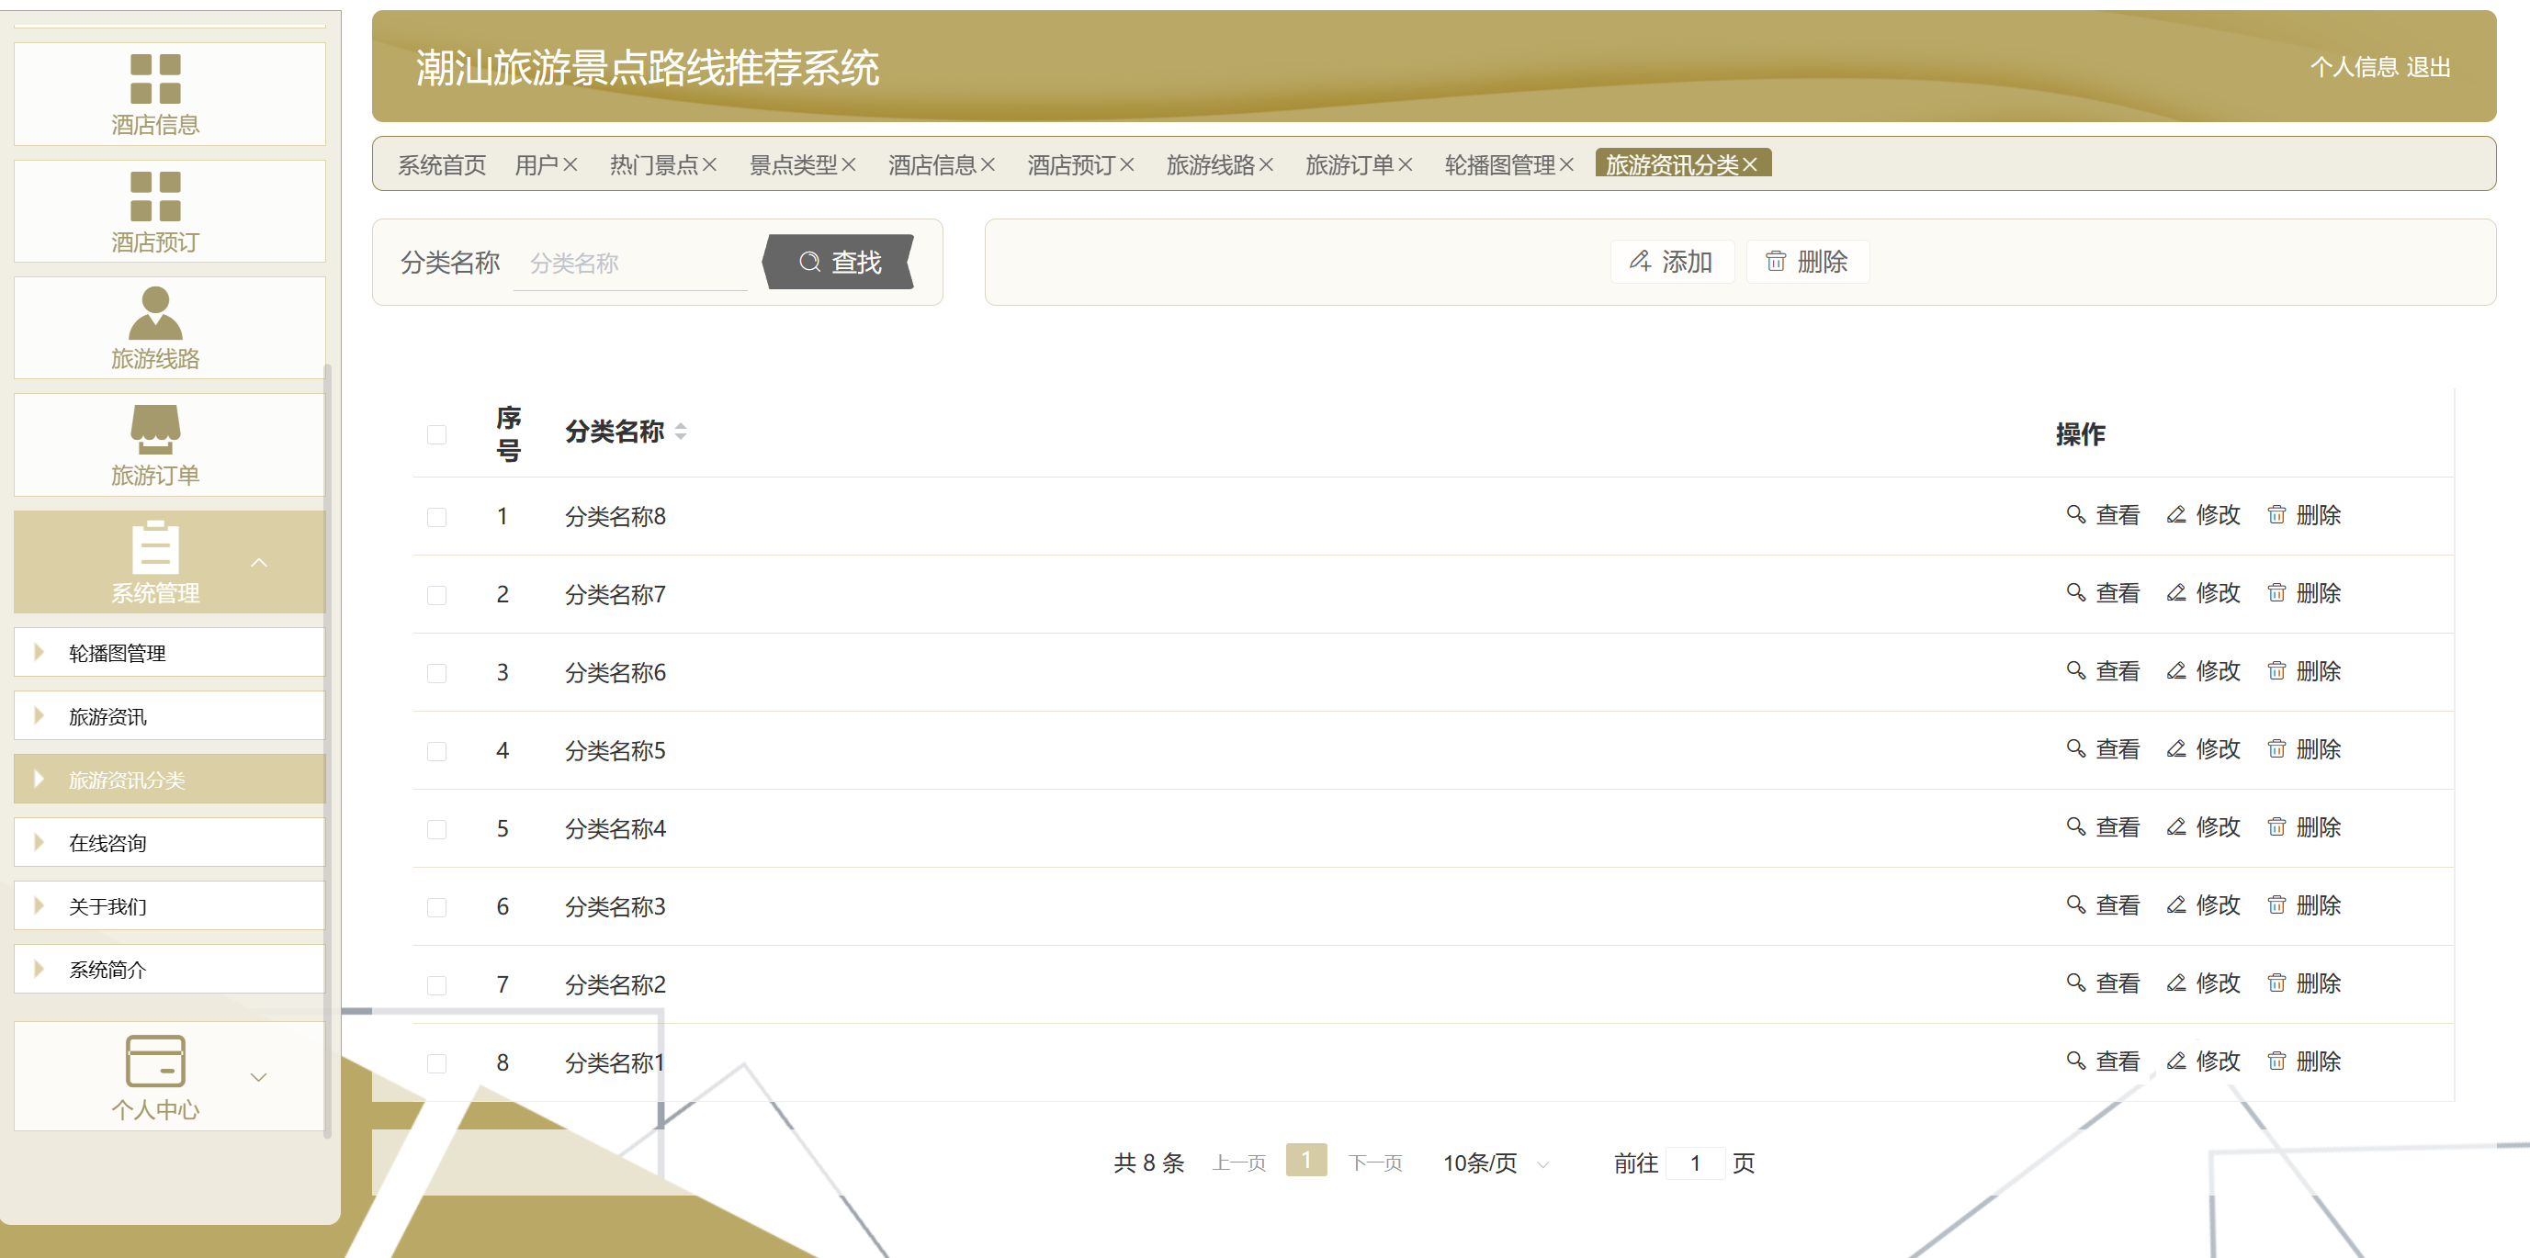Close the 旅游线路 tab
This screenshot has width=2530, height=1258.
[1267, 165]
